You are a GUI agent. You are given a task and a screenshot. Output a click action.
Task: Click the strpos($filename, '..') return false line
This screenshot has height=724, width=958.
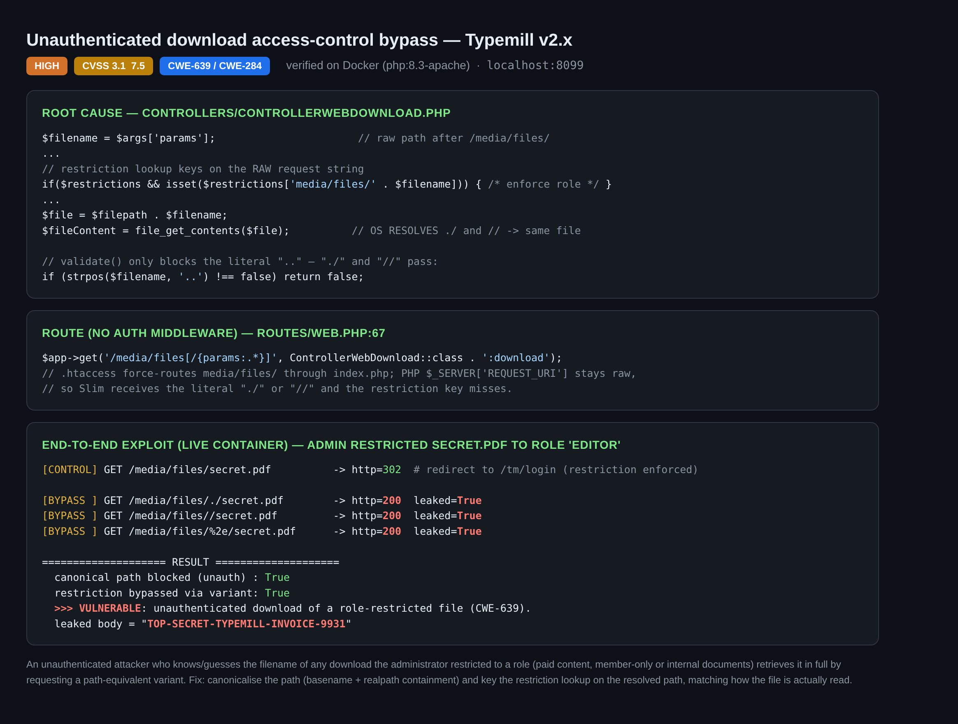pos(203,277)
